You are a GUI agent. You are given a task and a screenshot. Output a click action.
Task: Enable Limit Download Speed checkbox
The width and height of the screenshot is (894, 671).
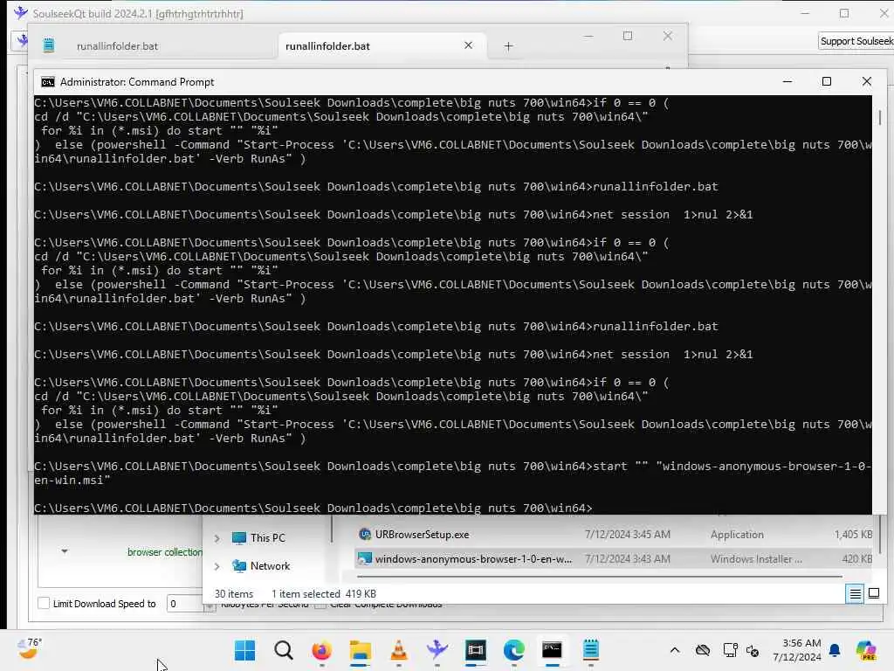pyautogui.click(x=44, y=603)
